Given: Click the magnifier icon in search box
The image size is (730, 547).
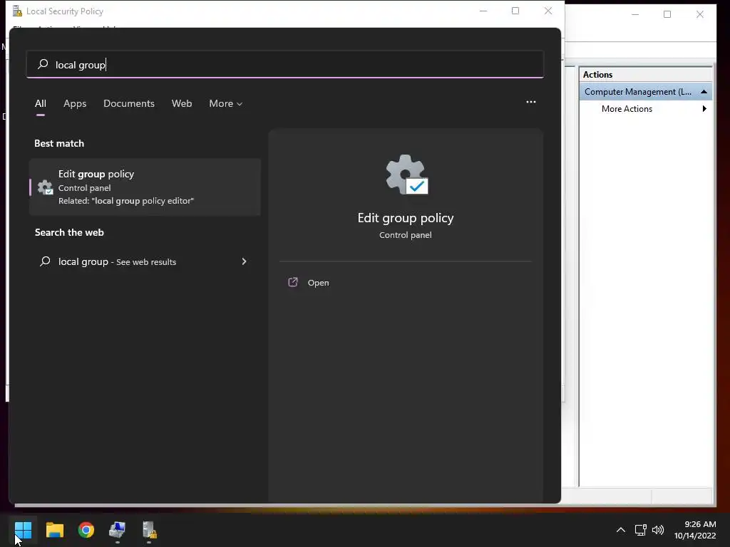Looking at the screenshot, I should [x=43, y=64].
